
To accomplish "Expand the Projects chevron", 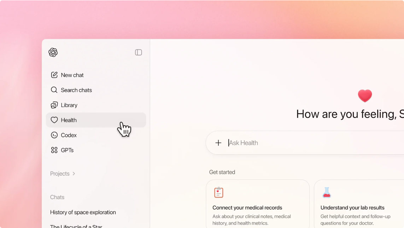I will [x=74, y=173].
